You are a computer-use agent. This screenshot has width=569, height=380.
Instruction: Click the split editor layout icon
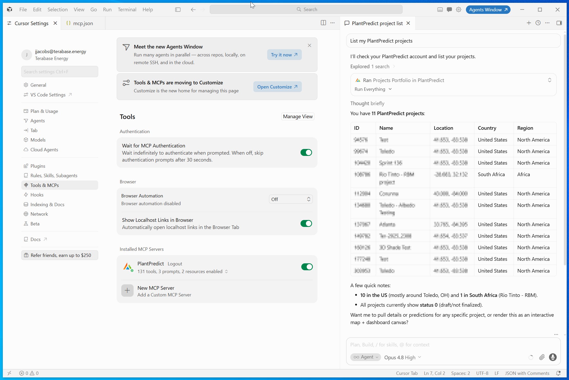click(323, 23)
